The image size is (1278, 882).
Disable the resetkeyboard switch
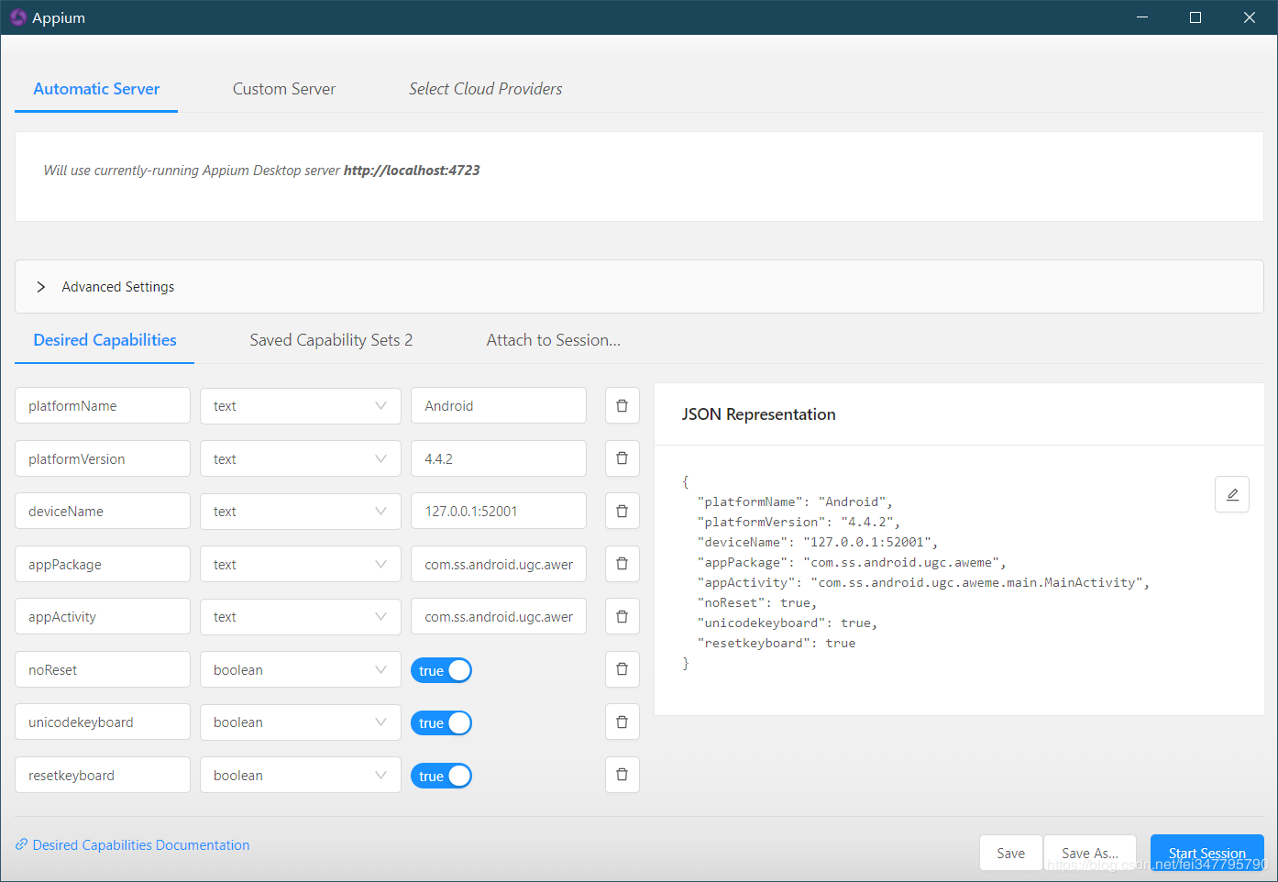(x=442, y=776)
